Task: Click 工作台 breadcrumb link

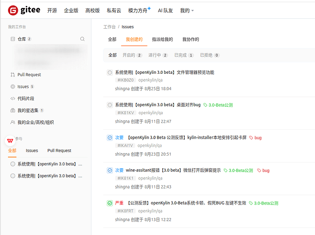Action: point(110,27)
